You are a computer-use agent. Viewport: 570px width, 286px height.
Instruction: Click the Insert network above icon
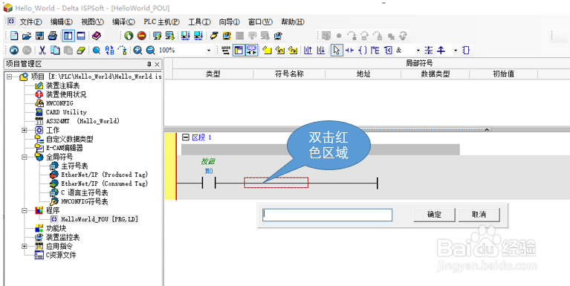tap(308, 51)
